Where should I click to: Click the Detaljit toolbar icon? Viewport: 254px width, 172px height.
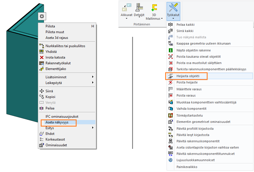[x=139, y=8]
